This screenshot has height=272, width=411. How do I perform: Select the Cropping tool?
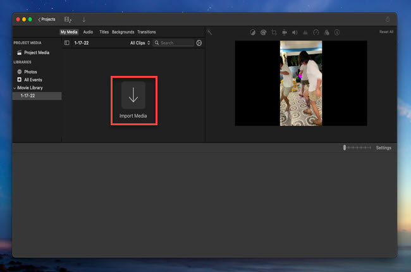[x=274, y=32]
